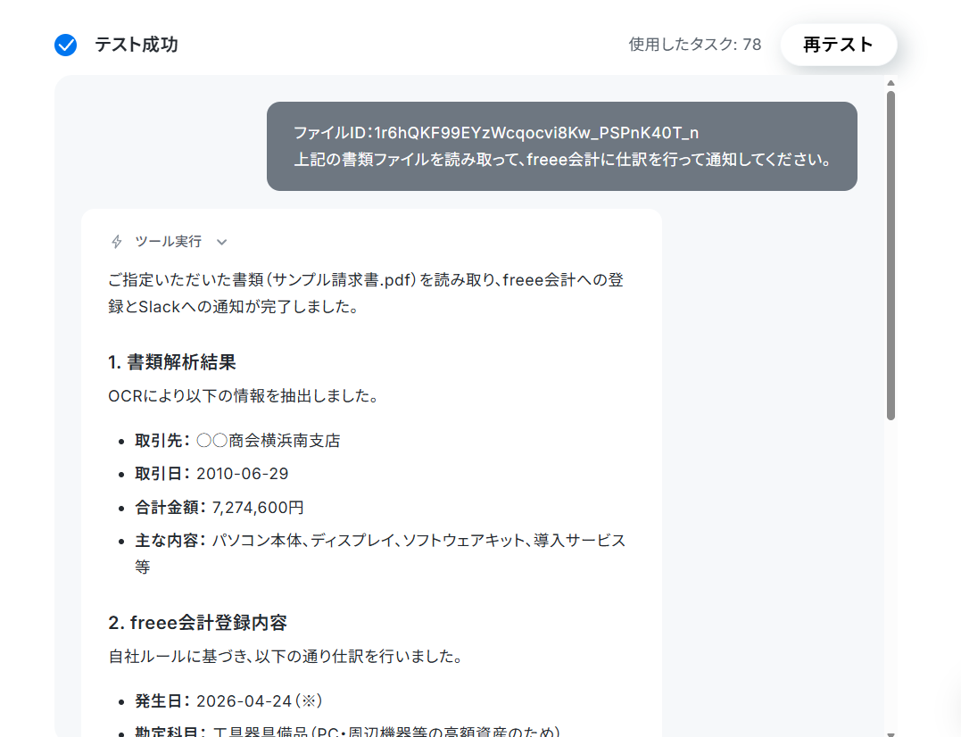The image size is (961, 737).
Task: Click the 発生日: 2026-04-24 item
Action: pyautogui.click(x=228, y=700)
